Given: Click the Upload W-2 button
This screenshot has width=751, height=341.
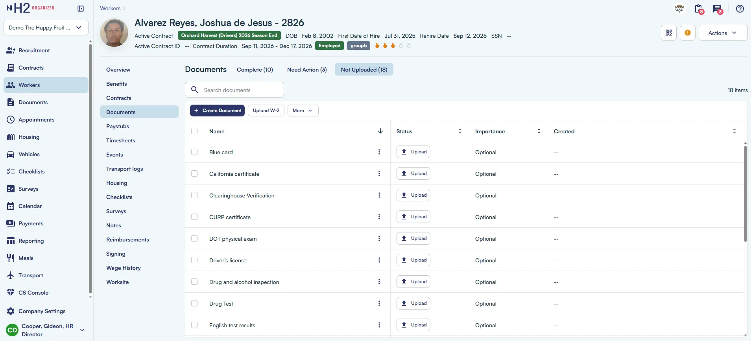Looking at the screenshot, I should (x=266, y=111).
